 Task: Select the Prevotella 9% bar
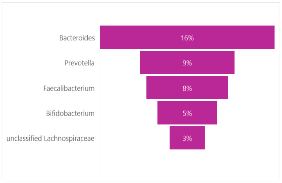(187, 62)
